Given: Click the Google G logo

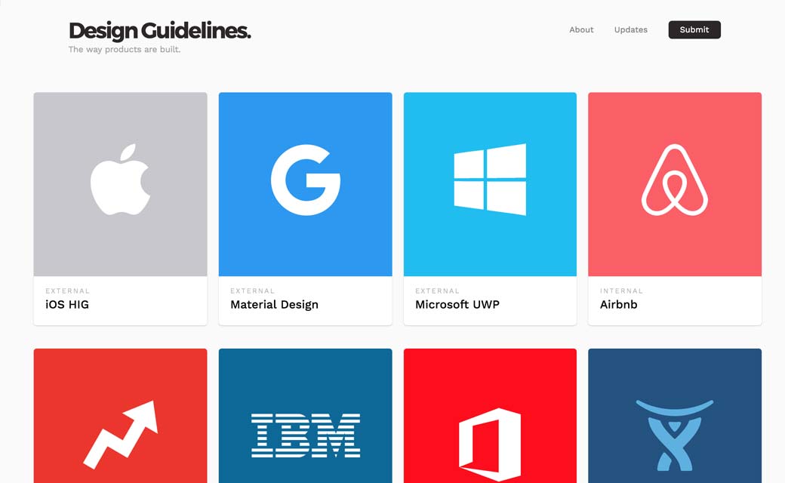Looking at the screenshot, I should [x=305, y=180].
